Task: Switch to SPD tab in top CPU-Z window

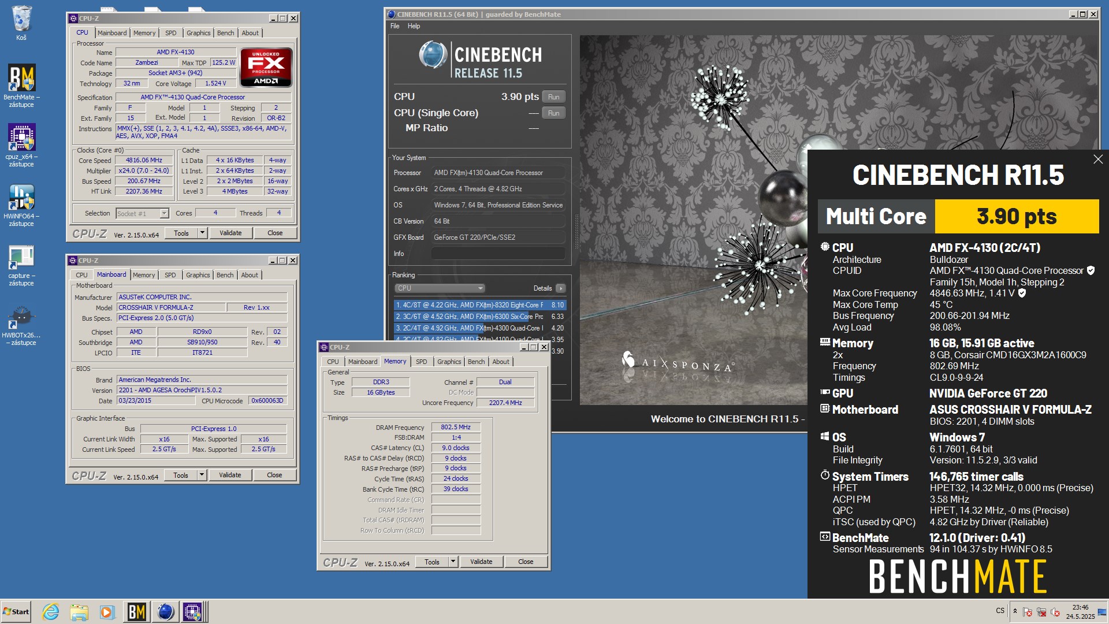Action: point(170,33)
